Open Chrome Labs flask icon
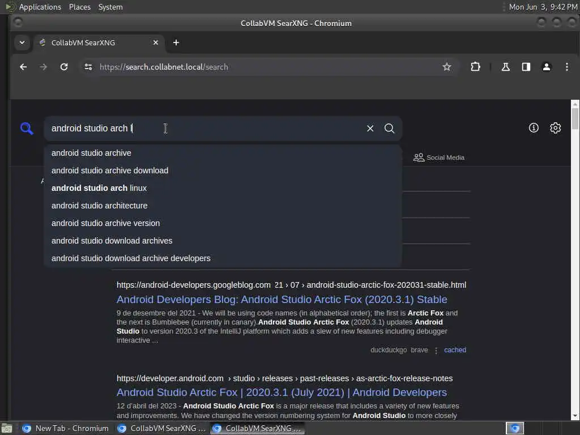 pyautogui.click(x=506, y=67)
